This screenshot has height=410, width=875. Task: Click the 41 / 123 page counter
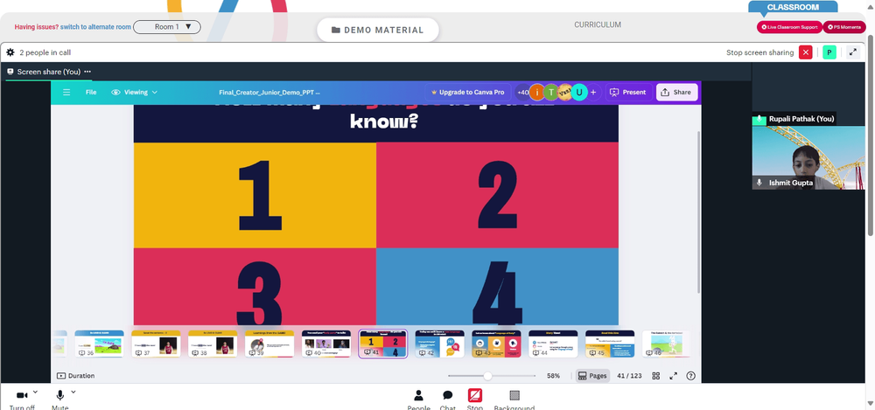[x=629, y=376]
